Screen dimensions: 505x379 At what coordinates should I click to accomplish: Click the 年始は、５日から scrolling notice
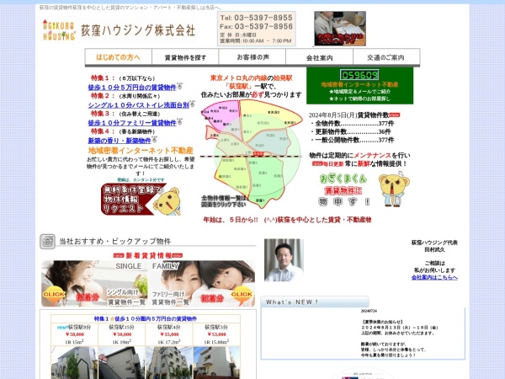287,220
